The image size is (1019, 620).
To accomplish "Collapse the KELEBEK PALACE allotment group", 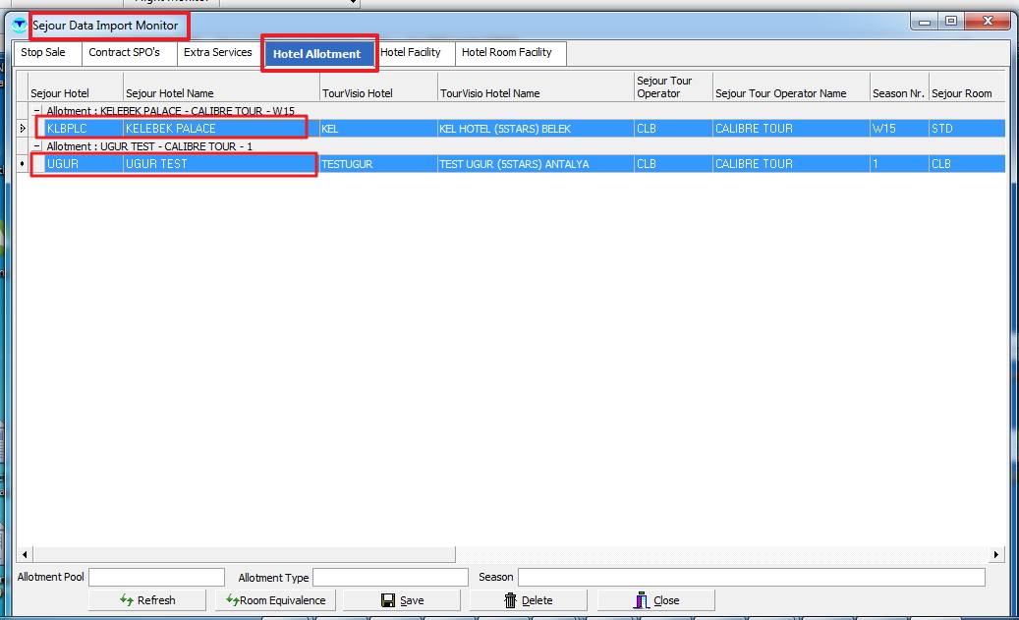I will [37, 111].
